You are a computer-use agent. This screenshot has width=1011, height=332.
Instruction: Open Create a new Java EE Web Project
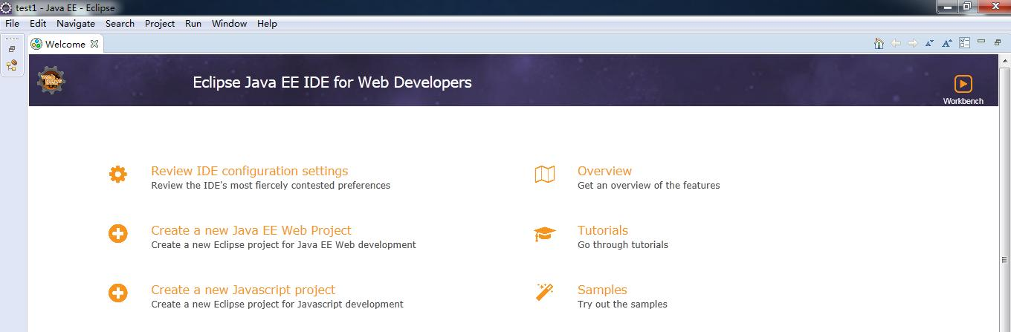point(251,230)
